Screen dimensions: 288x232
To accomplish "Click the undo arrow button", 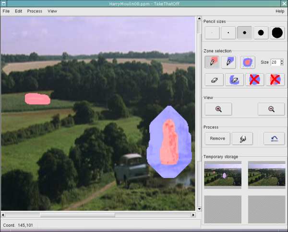I will [274, 139].
